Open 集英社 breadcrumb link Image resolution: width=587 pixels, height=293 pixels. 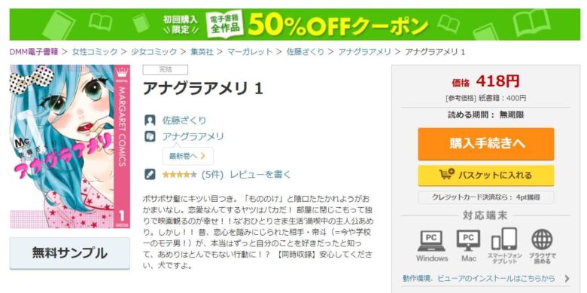click(x=202, y=52)
